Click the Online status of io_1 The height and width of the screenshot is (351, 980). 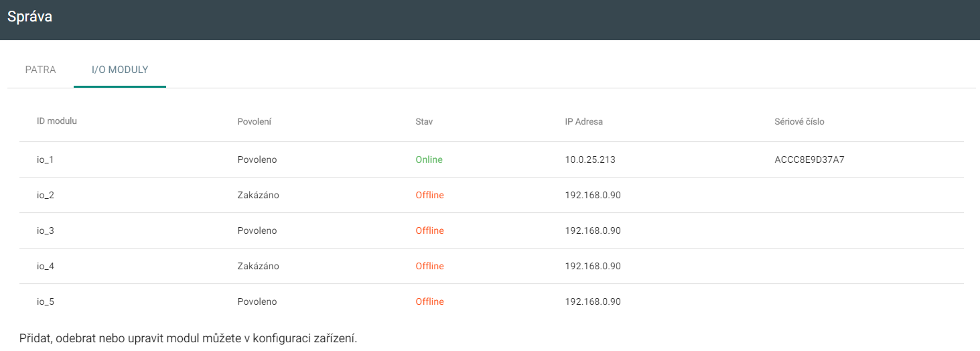429,159
